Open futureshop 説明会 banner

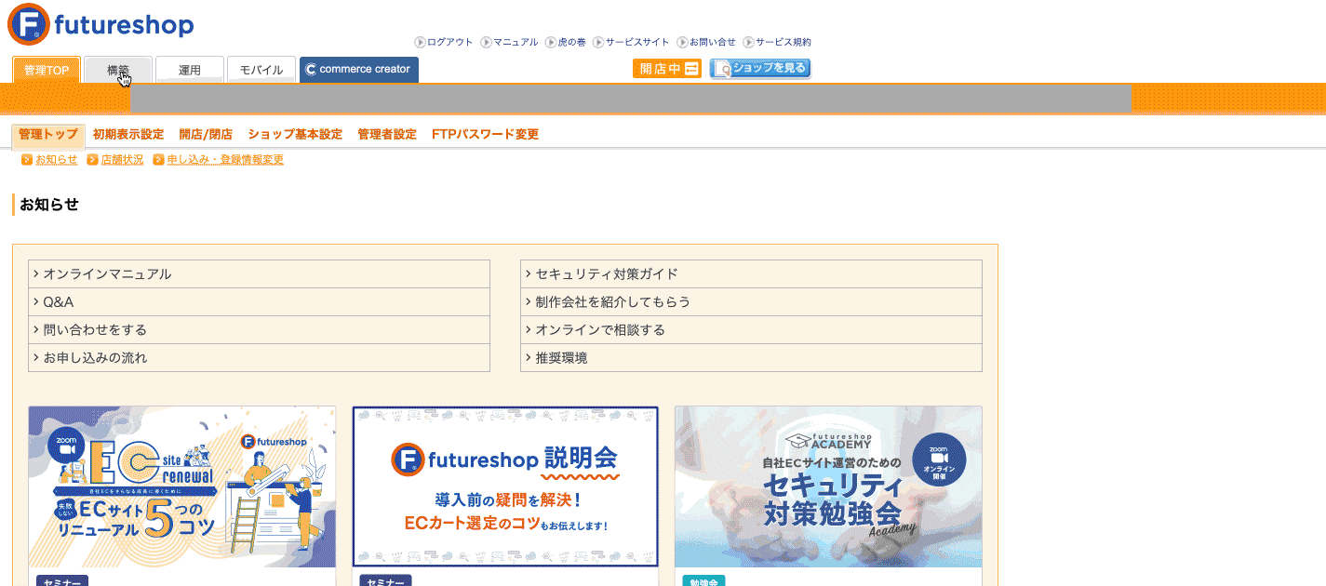pyautogui.click(x=505, y=486)
